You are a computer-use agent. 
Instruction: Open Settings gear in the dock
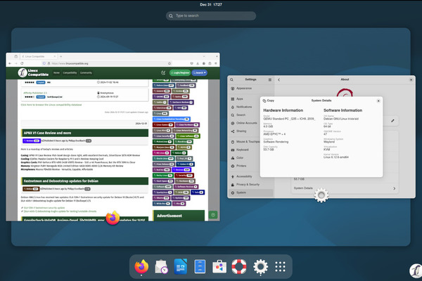[260, 267]
